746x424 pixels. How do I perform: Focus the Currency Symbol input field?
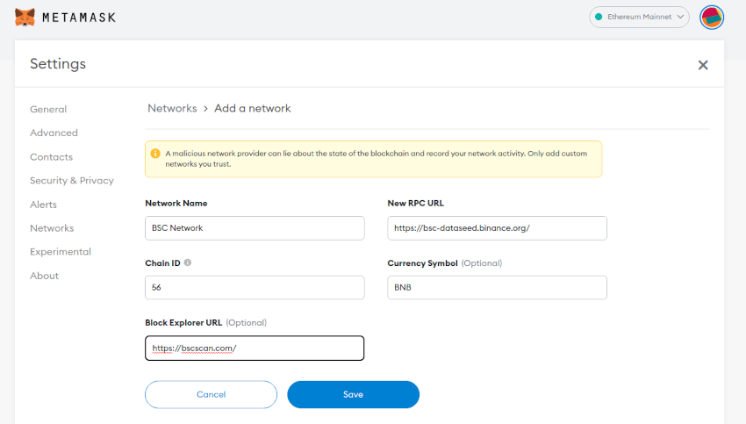[x=497, y=287]
